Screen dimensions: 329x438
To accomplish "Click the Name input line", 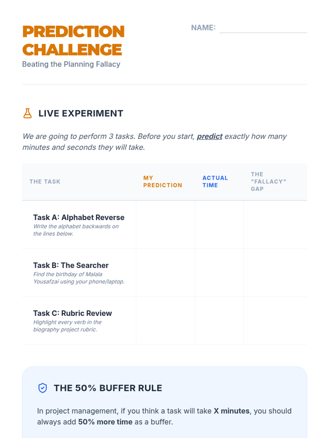I will (263, 28).
